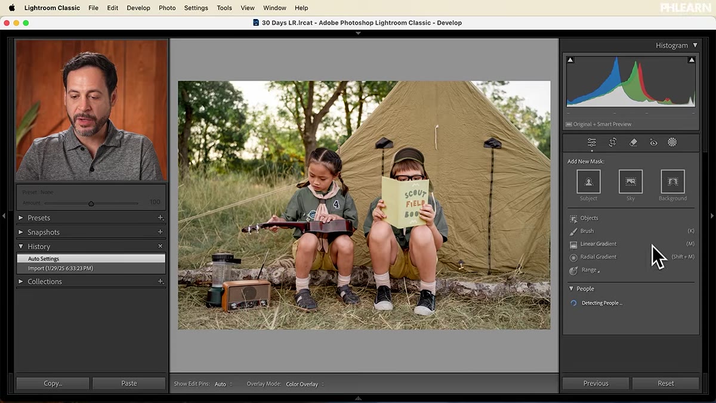Toggle the shadow clipping indicator in Histogram
The image size is (716, 403).
tap(570, 60)
